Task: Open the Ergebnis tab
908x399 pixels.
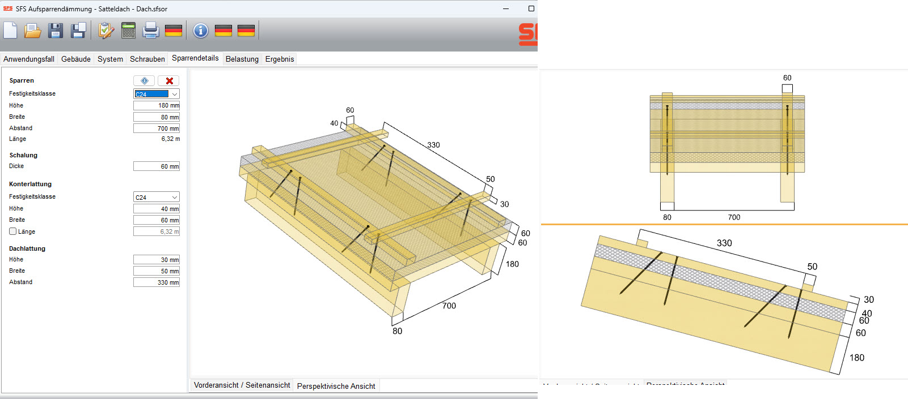Action: (x=280, y=59)
